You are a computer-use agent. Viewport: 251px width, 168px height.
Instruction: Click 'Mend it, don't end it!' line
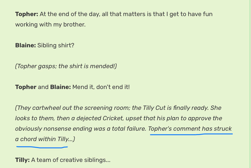(x=101, y=87)
